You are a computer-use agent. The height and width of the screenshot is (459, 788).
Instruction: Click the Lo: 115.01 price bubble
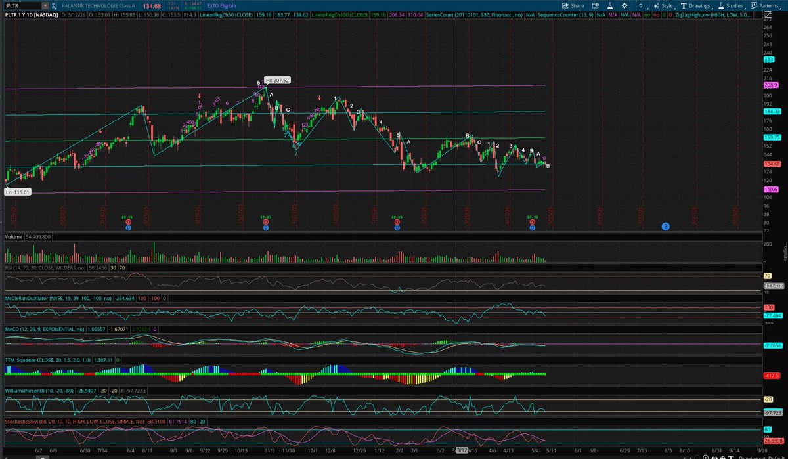(x=16, y=192)
